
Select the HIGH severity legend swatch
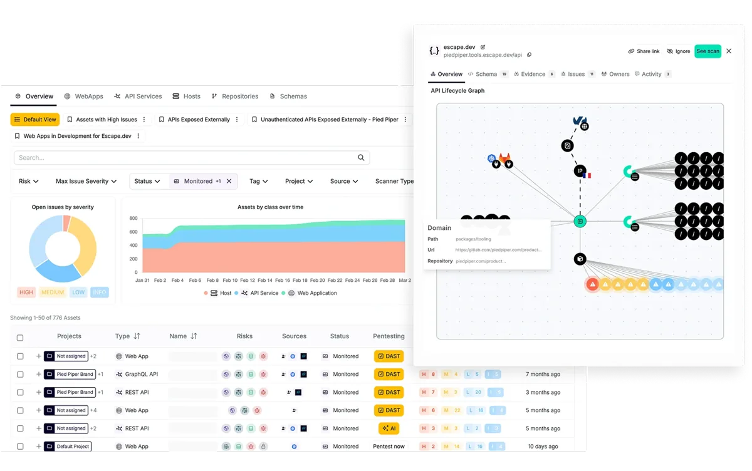tap(26, 292)
